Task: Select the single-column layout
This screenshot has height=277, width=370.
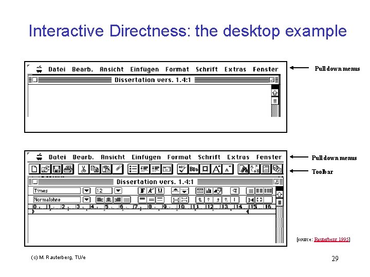Action: coord(251,190)
